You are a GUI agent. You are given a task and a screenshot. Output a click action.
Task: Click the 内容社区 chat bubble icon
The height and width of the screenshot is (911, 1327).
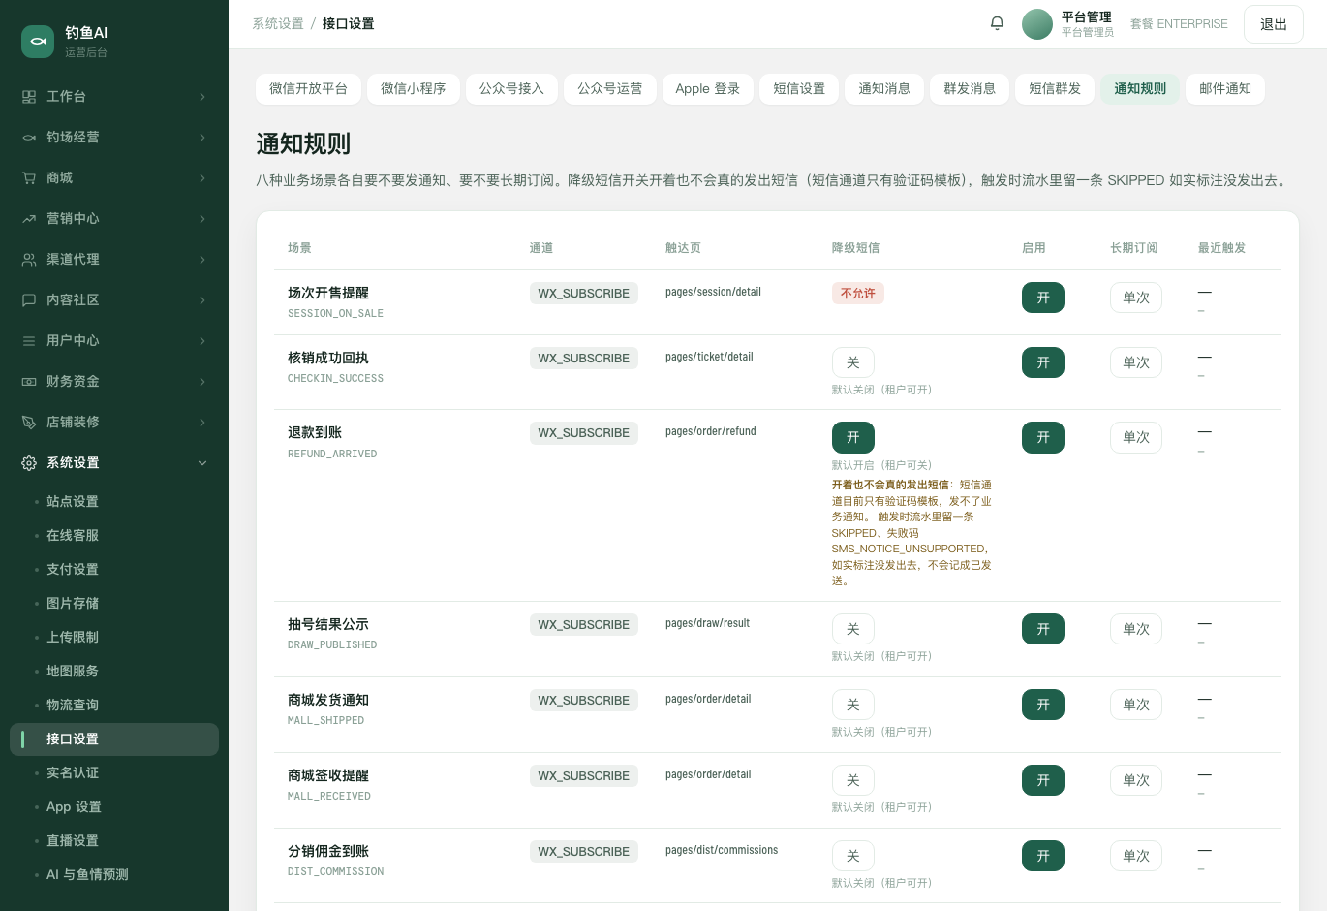click(29, 300)
